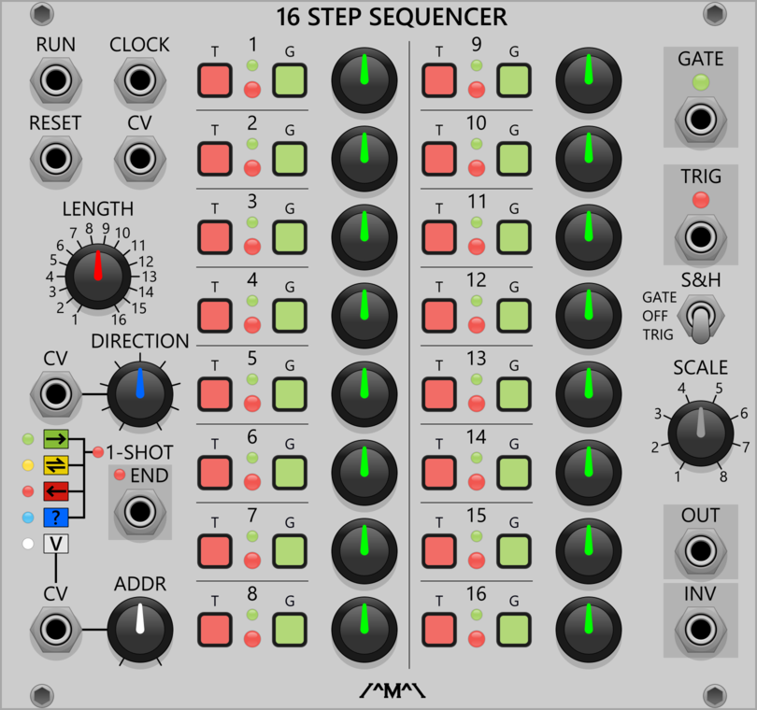Image resolution: width=757 pixels, height=710 pixels.
Task: Toggle the step 7 trigger T button
Action: (215, 551)
